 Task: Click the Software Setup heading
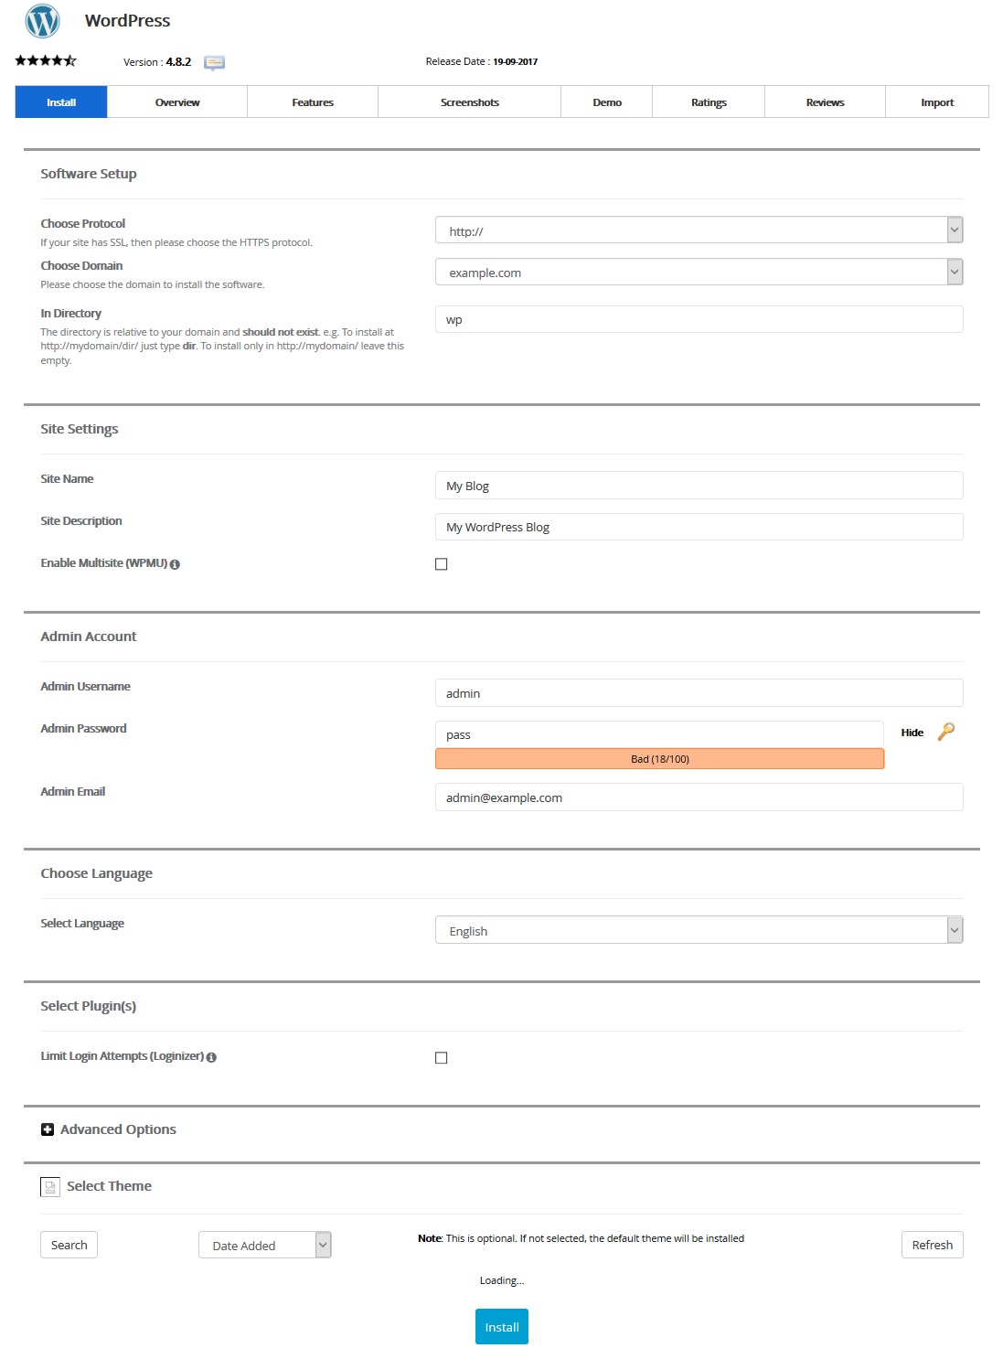pyautogui.click(x=89, y=174)
